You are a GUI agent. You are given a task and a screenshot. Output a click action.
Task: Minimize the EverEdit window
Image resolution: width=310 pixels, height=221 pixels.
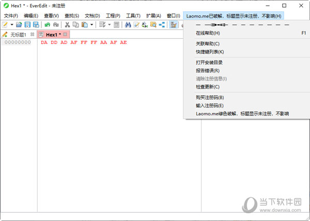(268, 6)
